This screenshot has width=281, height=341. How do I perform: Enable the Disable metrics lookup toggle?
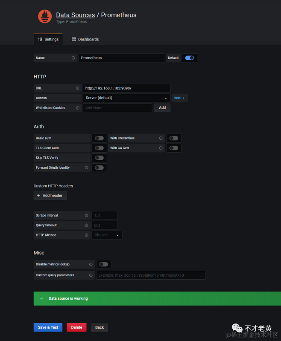tap(104, 264)
